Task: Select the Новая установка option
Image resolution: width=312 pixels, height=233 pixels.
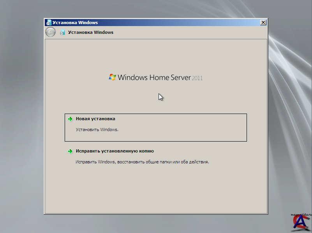Action: click(x=95, y=119)
